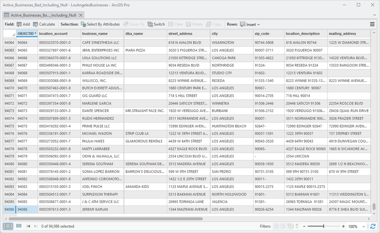This screenshot has height=233, width=380.
Task: Click the cell 0003347473-0001-7
Action: click(59, 96)
